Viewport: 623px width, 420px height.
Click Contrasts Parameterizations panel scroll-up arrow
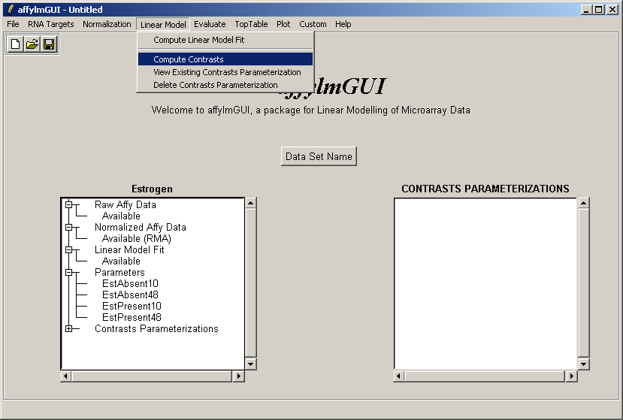pos(583,203)
